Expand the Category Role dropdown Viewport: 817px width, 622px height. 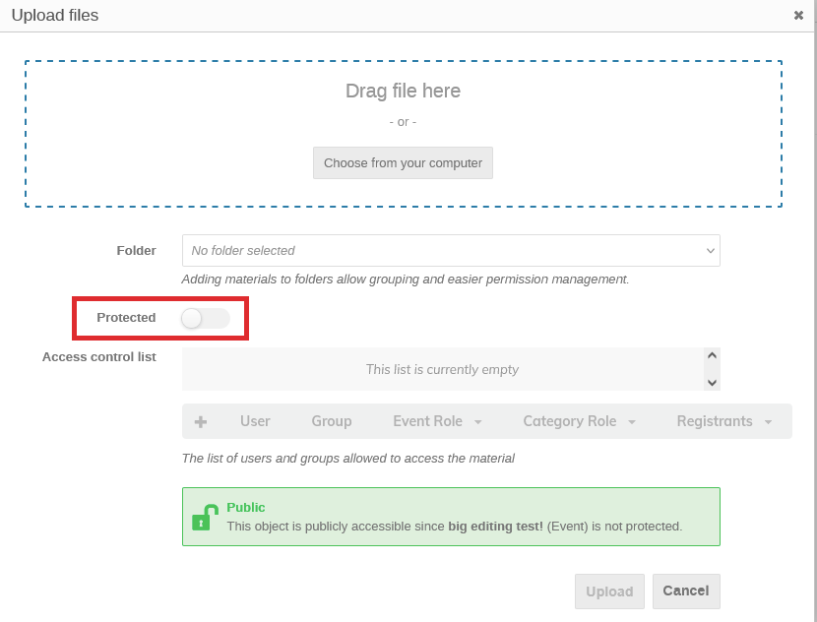pos(579,421)
